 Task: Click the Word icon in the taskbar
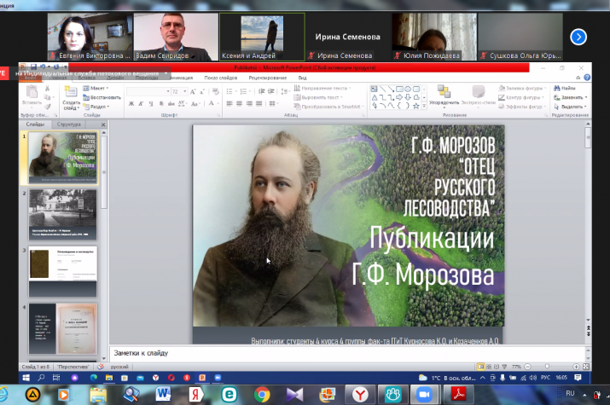[x=163, y=395]
